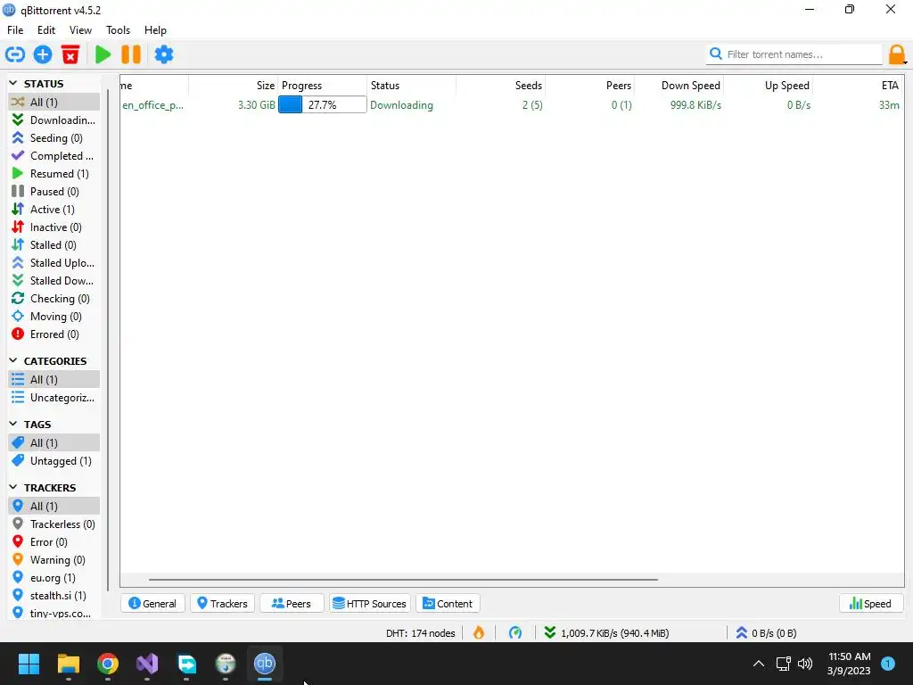Image resolution: width=913 pixels, height=685 pixels.
Task: Open the Help menu
Action: point(155,30)
